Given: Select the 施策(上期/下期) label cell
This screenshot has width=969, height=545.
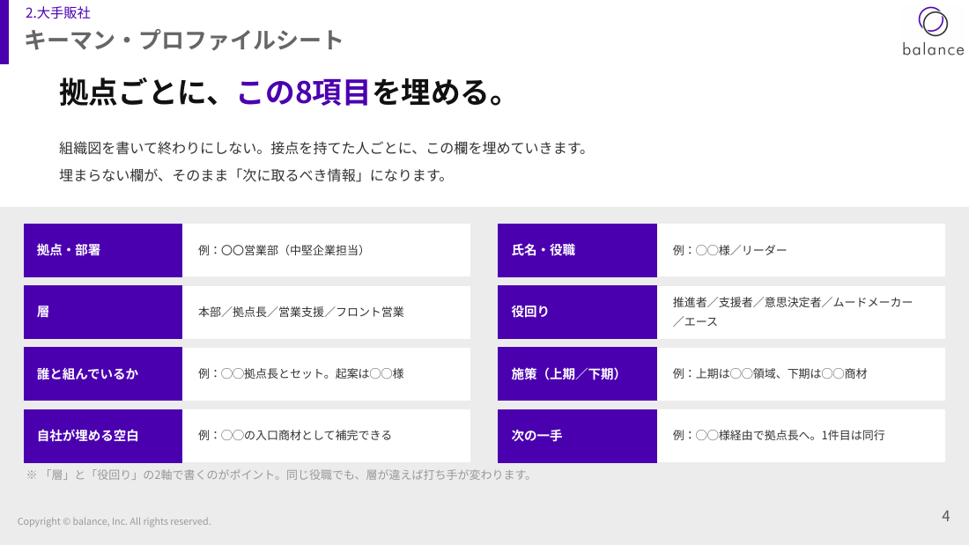Looking at the screenshot, I should (577, 374).
